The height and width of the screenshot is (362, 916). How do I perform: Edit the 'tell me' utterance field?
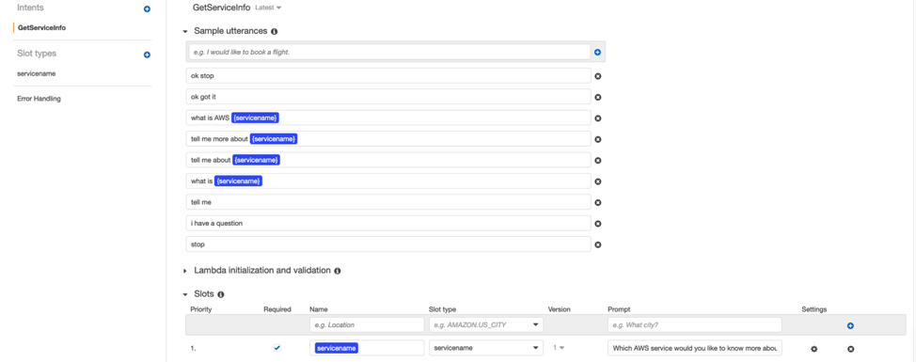pyautogui.click(x=388, y=202)
